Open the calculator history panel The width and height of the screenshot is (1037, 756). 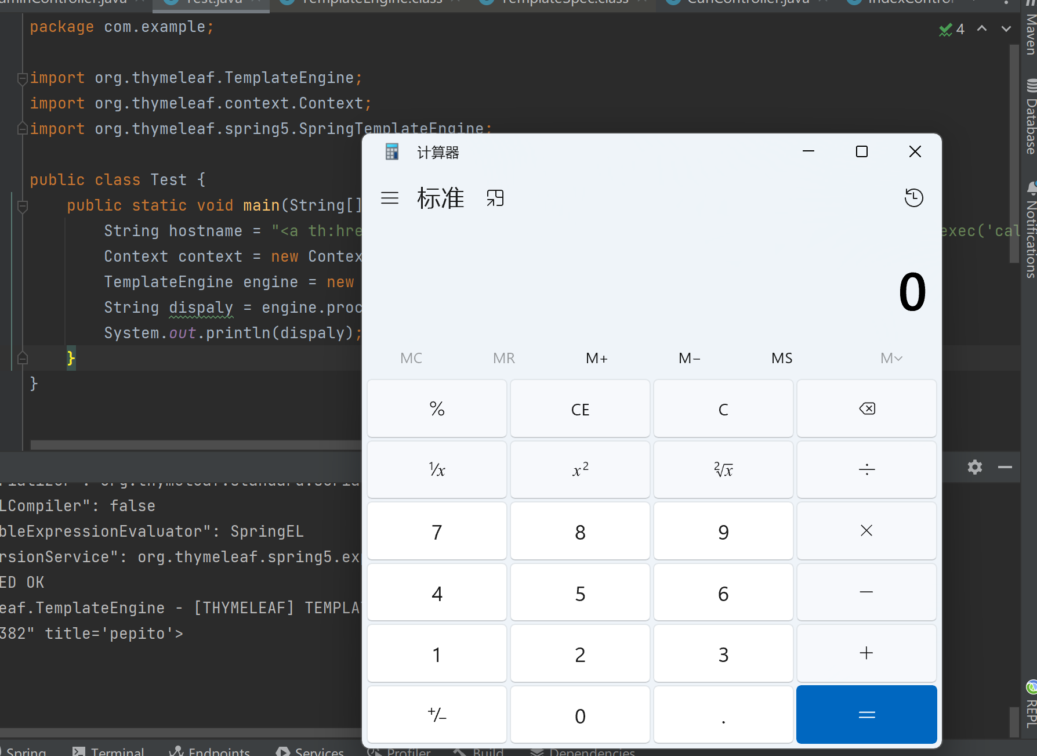point(913,198)
